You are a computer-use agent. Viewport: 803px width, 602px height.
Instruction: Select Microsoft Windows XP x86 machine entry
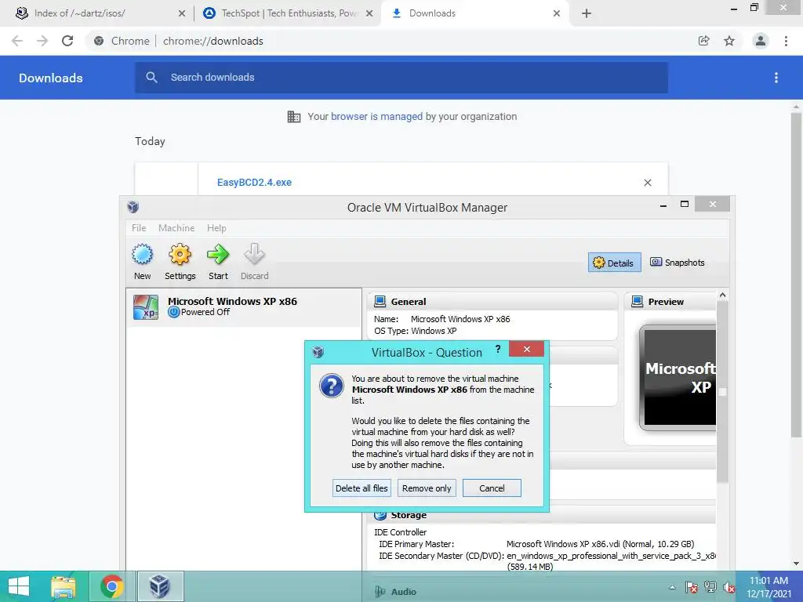click(x=244, y=307)
